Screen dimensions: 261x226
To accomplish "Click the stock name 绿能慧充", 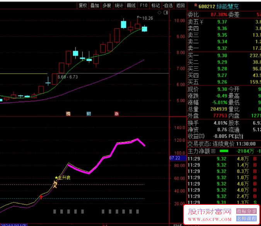I will 228,7.
